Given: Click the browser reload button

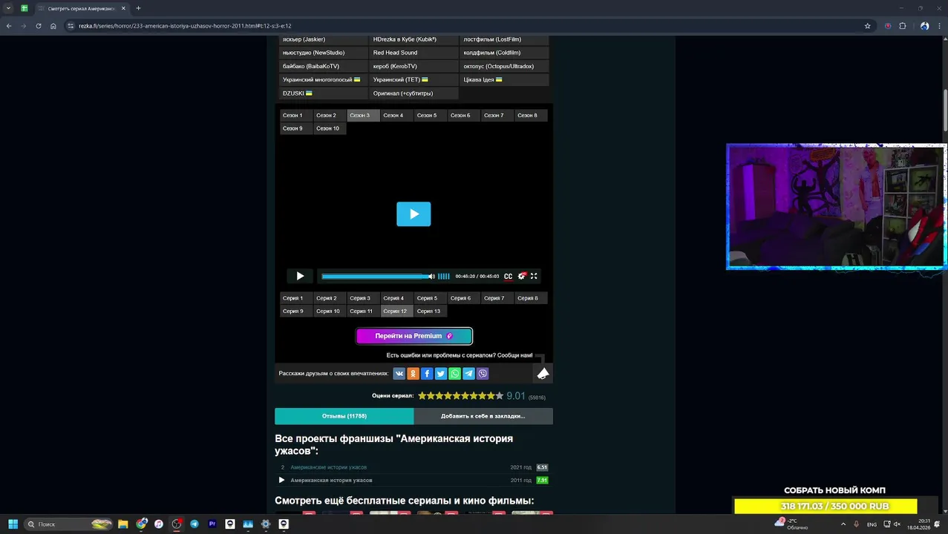Looking at the screenshot, I should point(38,26).
